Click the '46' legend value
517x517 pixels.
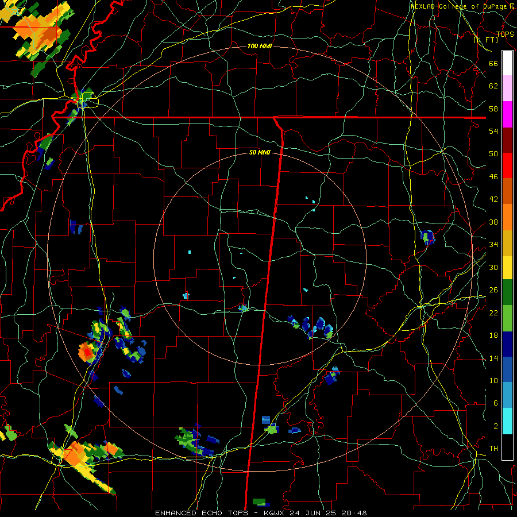(493, 177)
